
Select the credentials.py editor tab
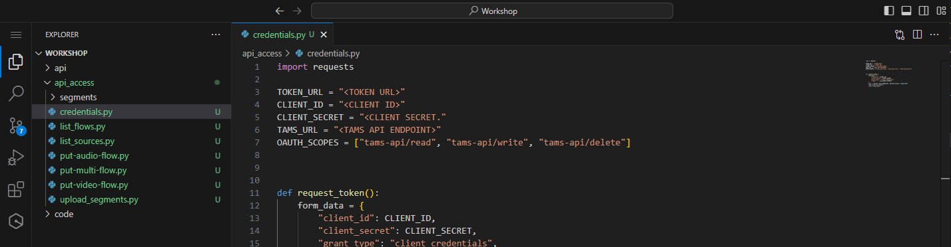coord(282,35)
